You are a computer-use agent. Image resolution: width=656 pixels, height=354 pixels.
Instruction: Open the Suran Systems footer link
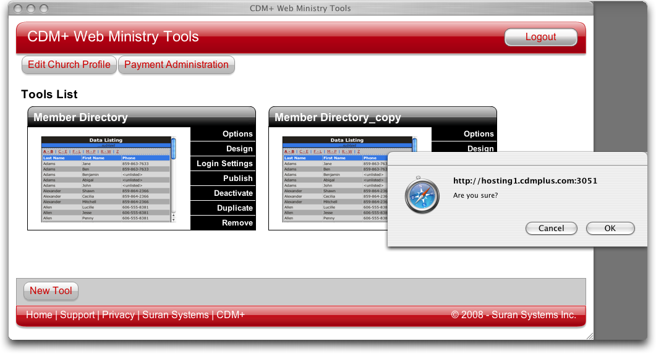click(176, 315)
